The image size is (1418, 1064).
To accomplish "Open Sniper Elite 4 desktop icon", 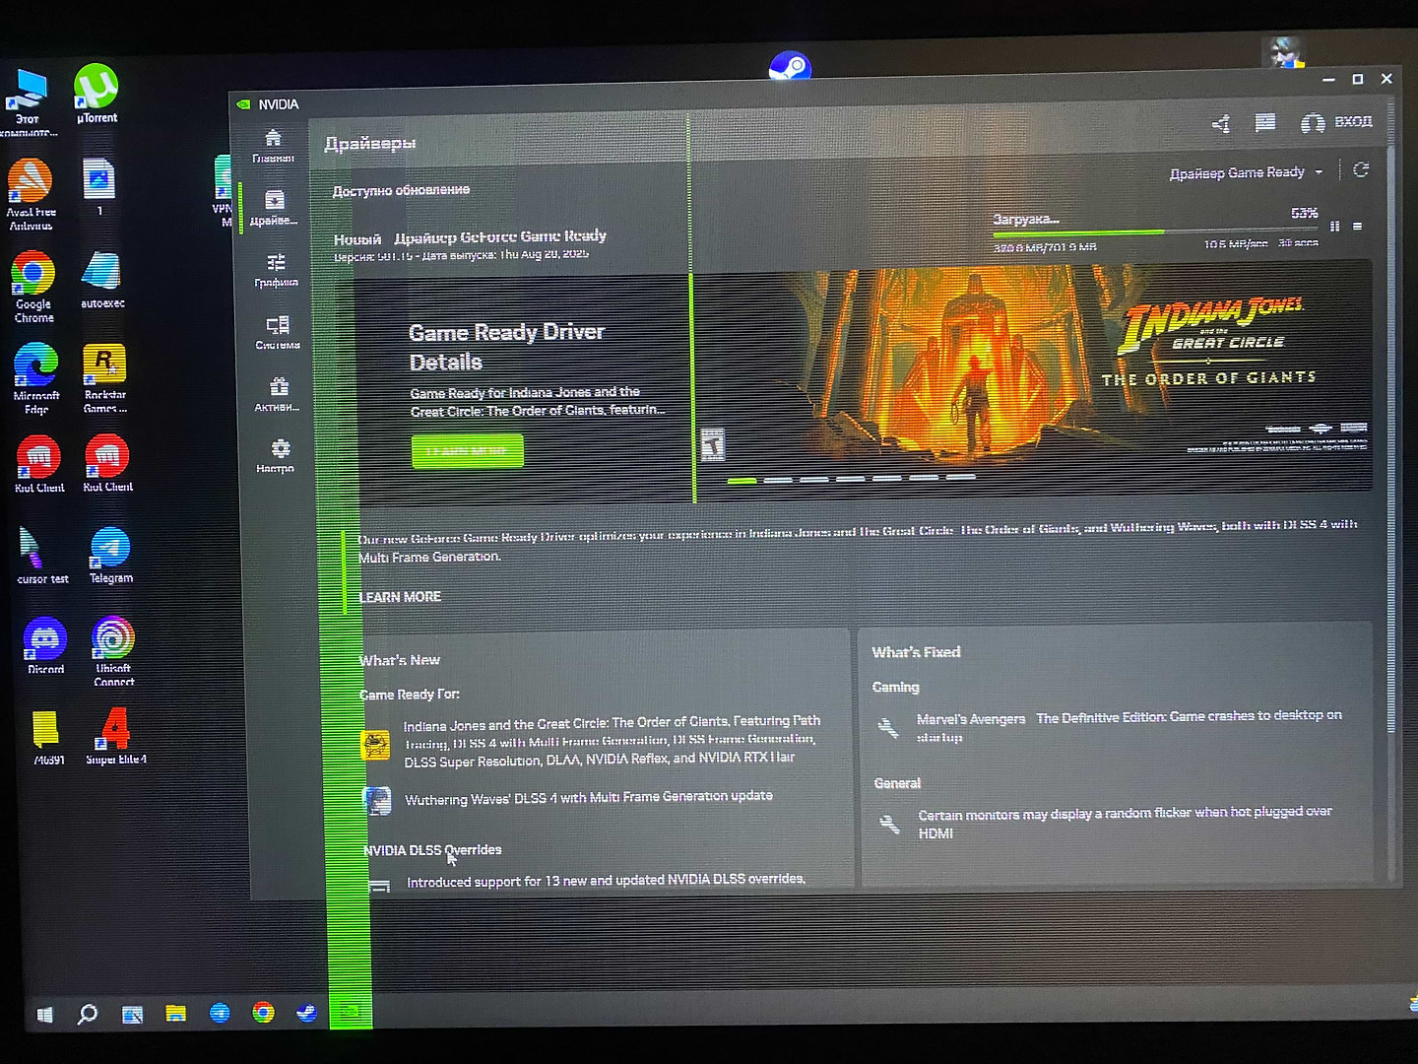I will click(115, 736).
